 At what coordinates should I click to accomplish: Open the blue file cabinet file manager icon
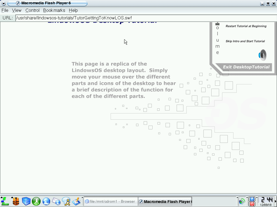coord(26,201)
